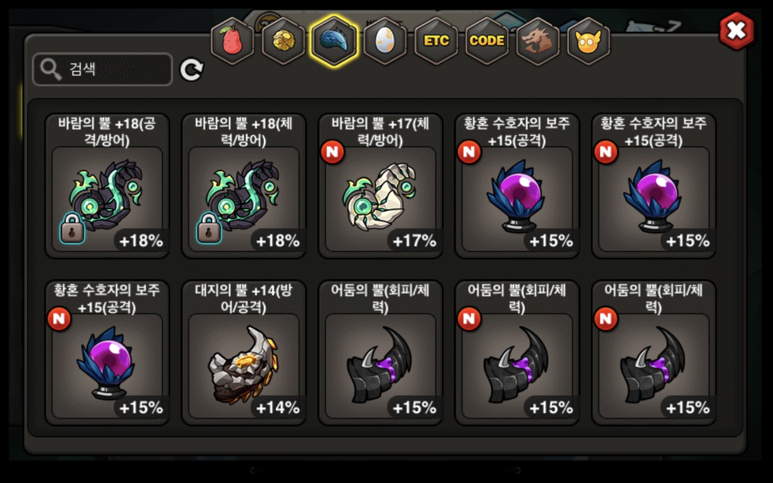Select locked 바람의 뿔 +18 공격/방어 item
Image resolution: width=773 pixels, height=483 pixels.
point(107,186)
